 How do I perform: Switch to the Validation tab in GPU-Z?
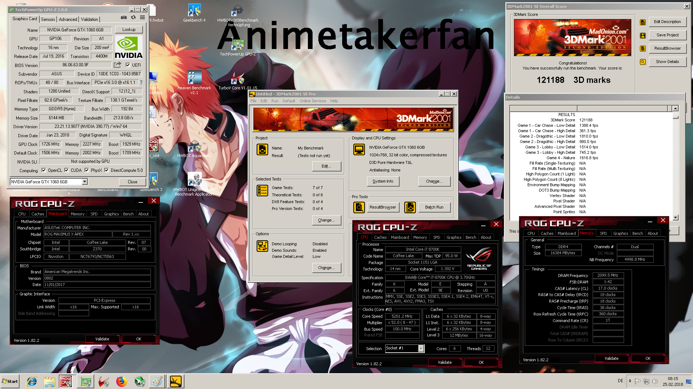coord(90,19)
